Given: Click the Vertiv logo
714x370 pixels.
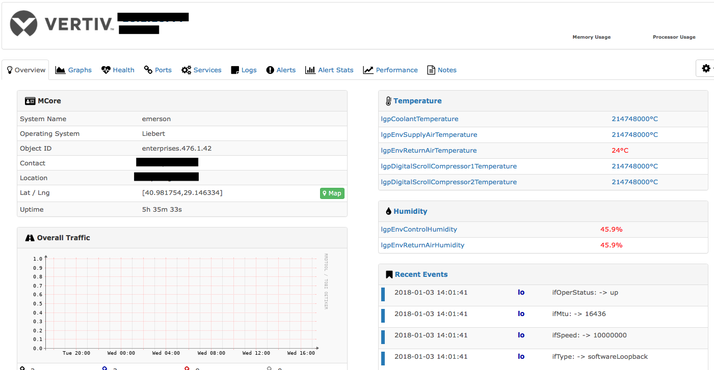Looking at the screenshot, I should tap(23, 23).
